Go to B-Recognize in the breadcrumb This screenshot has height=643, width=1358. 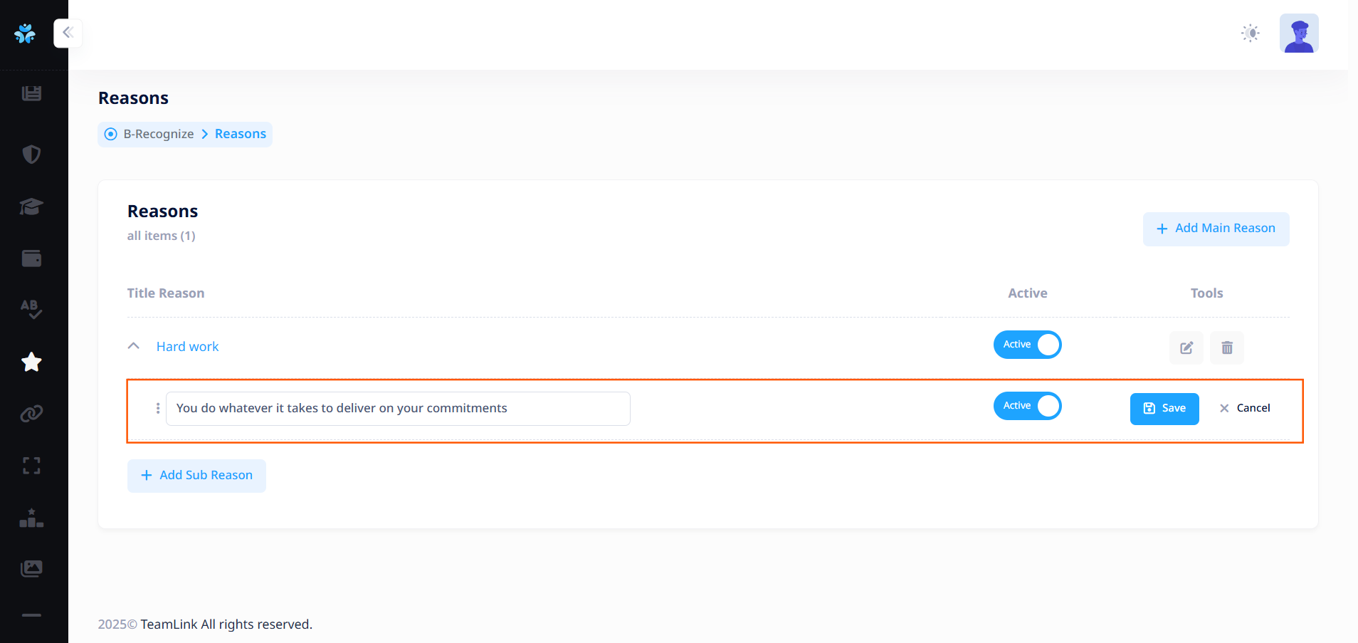point(158,134)
